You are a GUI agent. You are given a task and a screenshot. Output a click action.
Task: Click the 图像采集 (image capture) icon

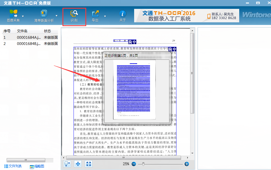(13, 13)
